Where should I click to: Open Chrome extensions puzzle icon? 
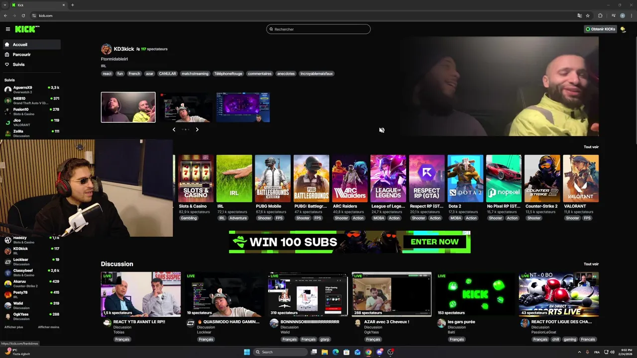coord(600,15)
